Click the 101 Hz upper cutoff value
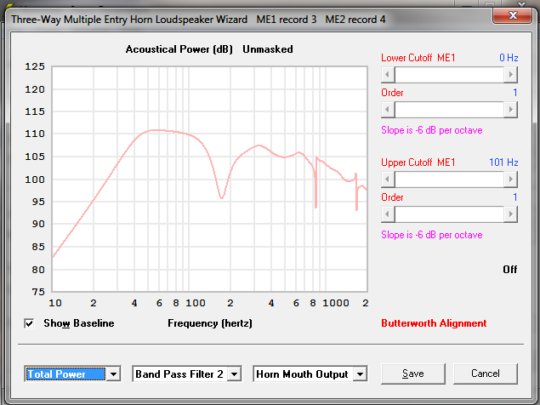Viewport: 540px width, 405px height. [x=503, y=162]
